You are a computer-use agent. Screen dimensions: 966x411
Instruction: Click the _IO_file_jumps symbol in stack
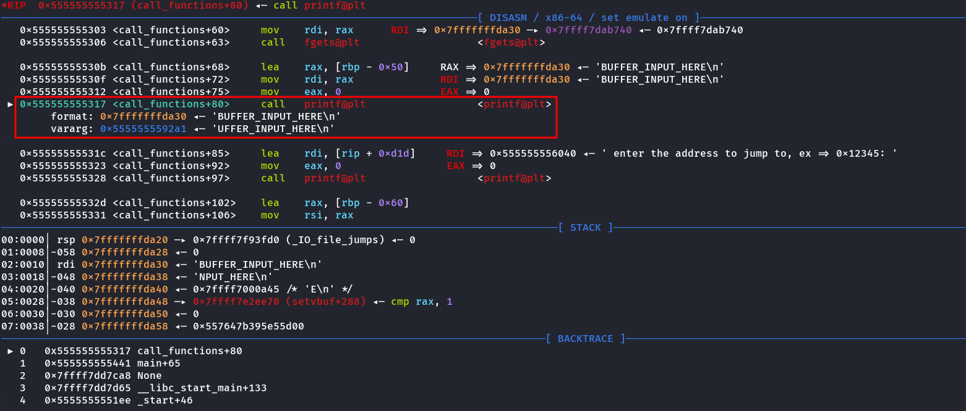point(335,240)
